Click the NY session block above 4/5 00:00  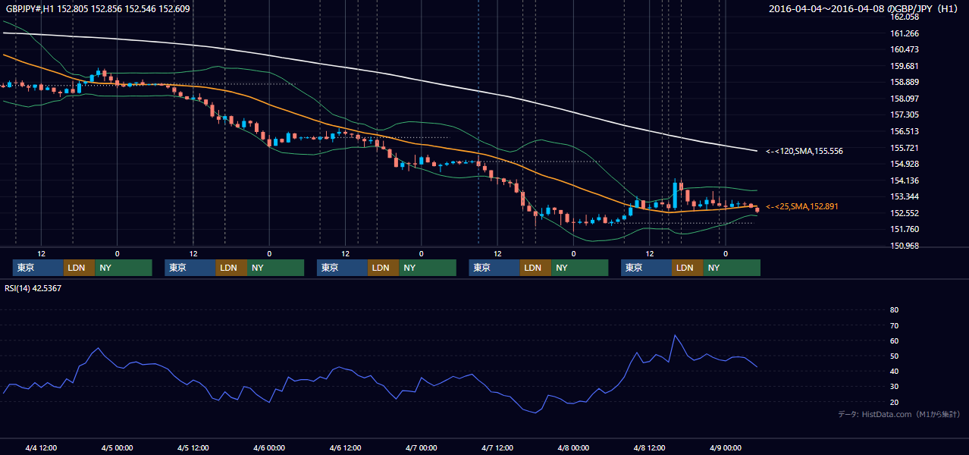point(124,268)
